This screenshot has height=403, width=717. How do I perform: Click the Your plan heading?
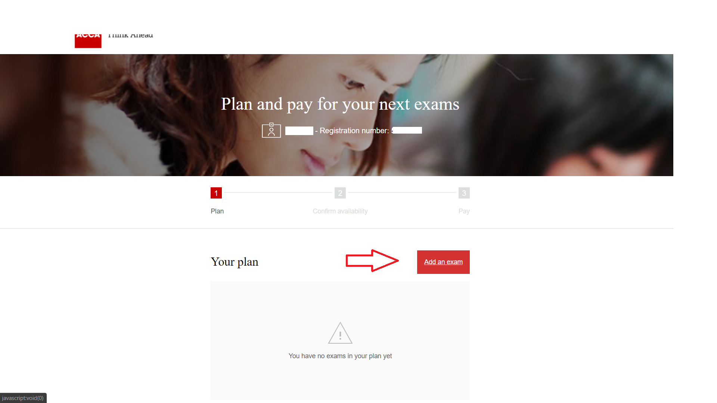235,262
